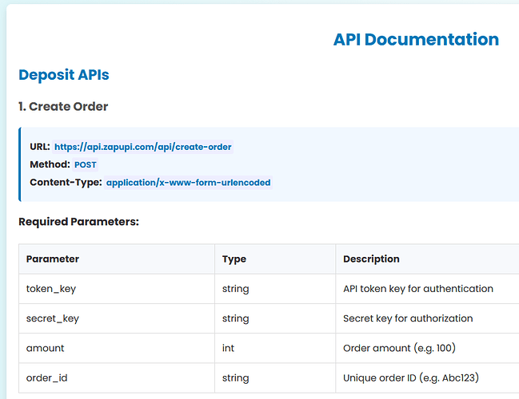Select the '1. Create Order' heading
Viewport: 519px width, 399px height.
tap(63, 106)
